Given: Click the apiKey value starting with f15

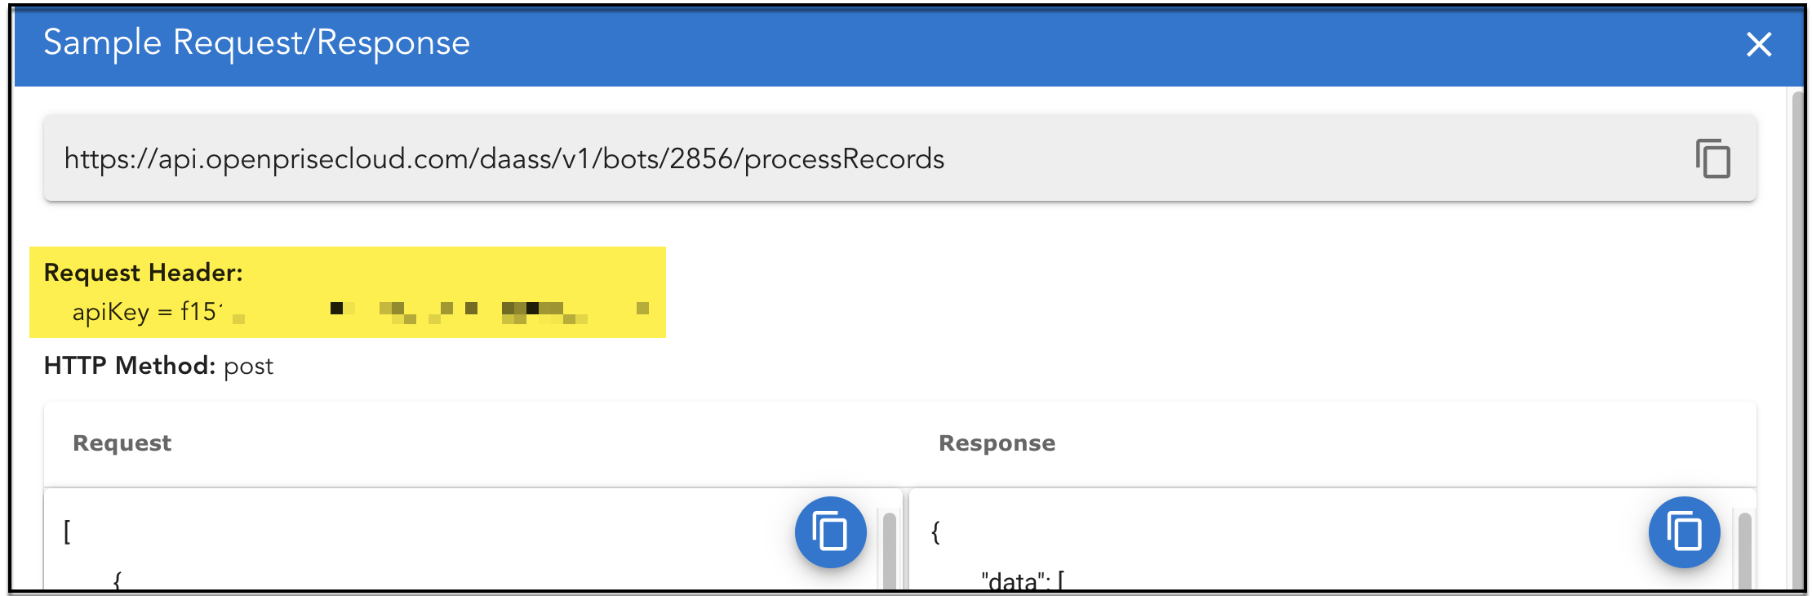Looking at the screenshot, I should click(199, 312).
